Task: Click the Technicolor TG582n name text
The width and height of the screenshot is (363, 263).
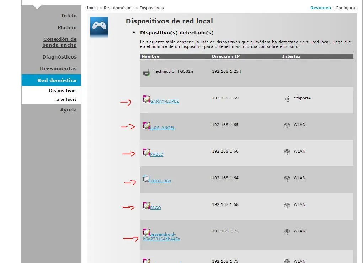Action: (x=173, y=71)
